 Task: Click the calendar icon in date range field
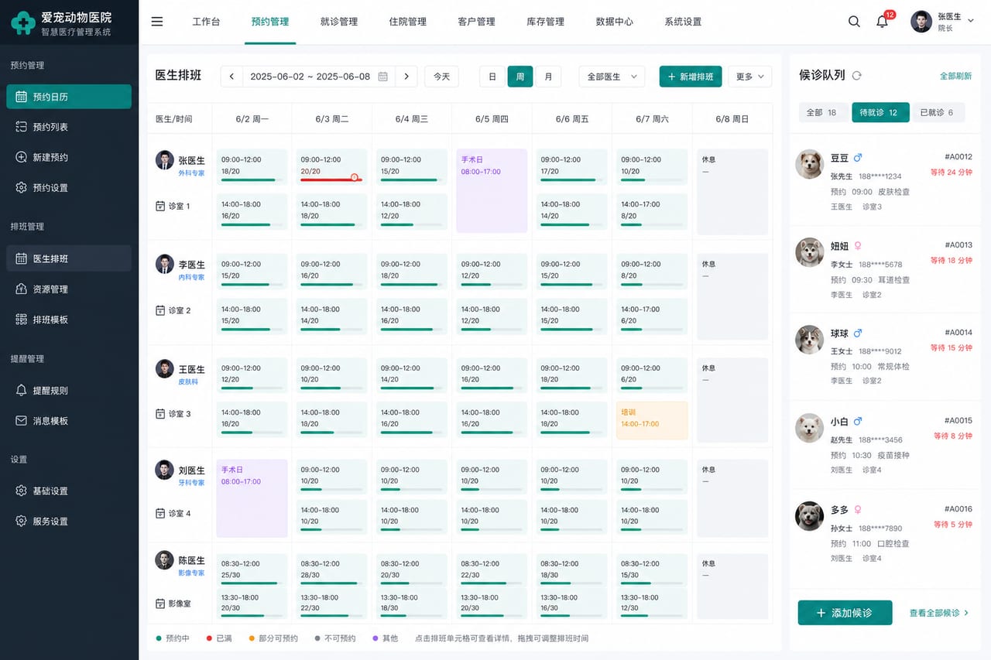(x=383, y=77)
